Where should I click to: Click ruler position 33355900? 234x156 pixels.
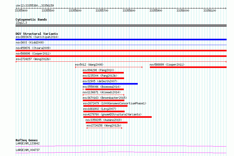coord(156,11)
